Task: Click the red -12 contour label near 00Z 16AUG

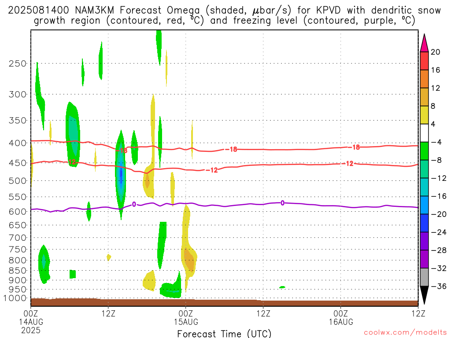Action: pos(347,164)
